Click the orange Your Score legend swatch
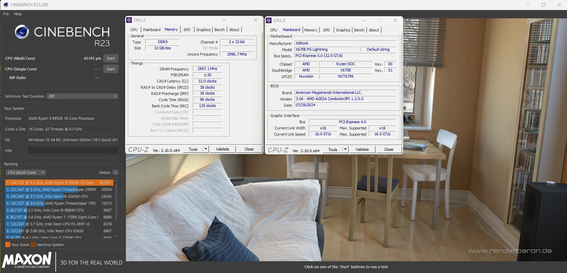 click(x=8, y=245)
